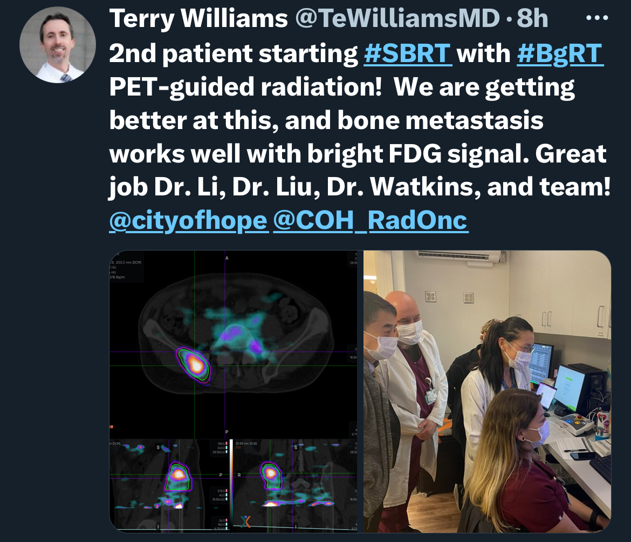Click the 'A' anterior marker on axial scan
631x542 pixels.
[x=227, y=258]
